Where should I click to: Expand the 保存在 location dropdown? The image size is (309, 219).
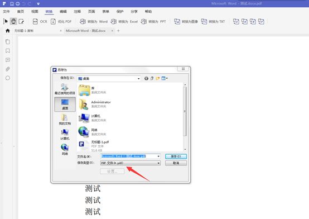[138, 79]
